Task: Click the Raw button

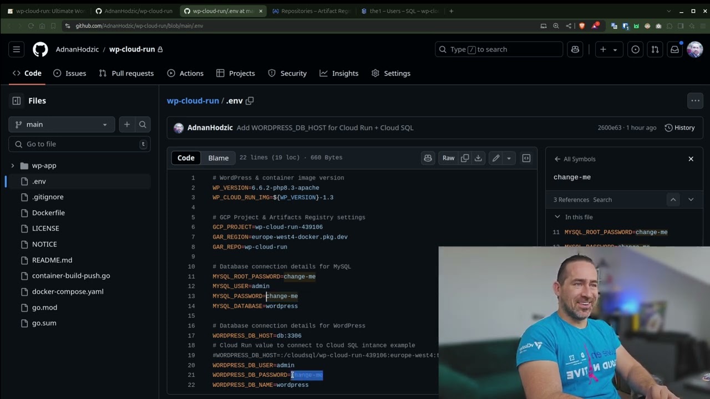Action: [x=448, y=158]
